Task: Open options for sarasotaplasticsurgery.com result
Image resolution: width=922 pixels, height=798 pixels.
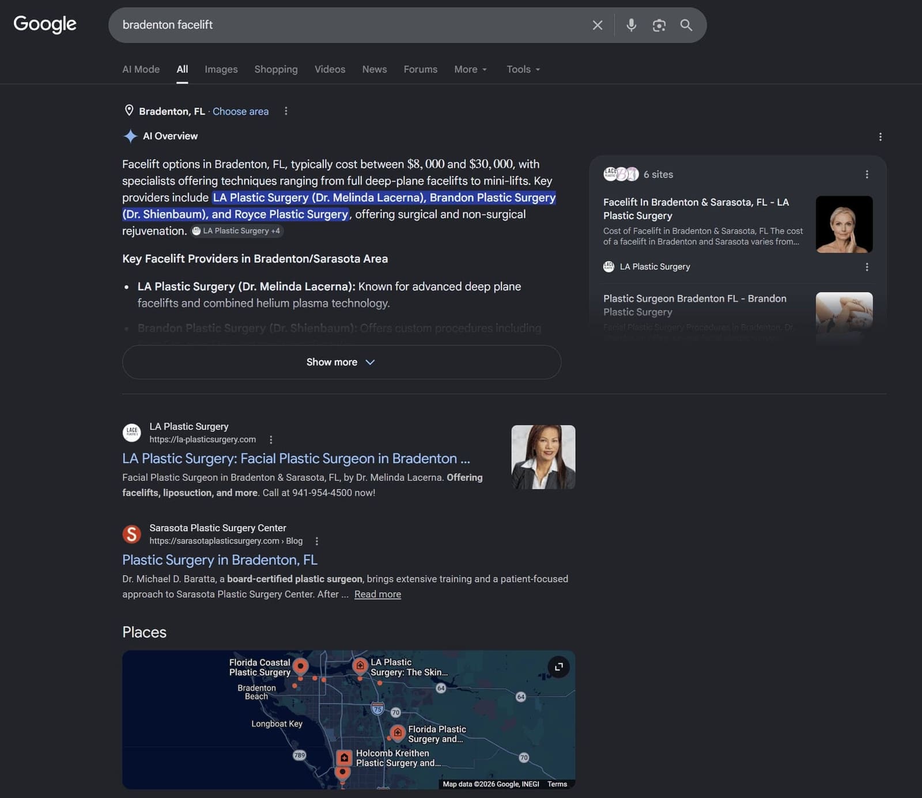Action: (316, 541)
